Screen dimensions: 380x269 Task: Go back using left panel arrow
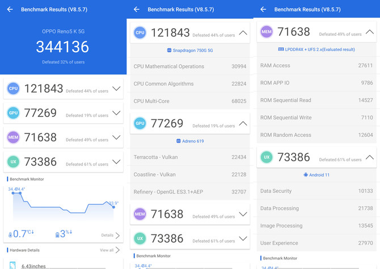click(x=10, y=10)
